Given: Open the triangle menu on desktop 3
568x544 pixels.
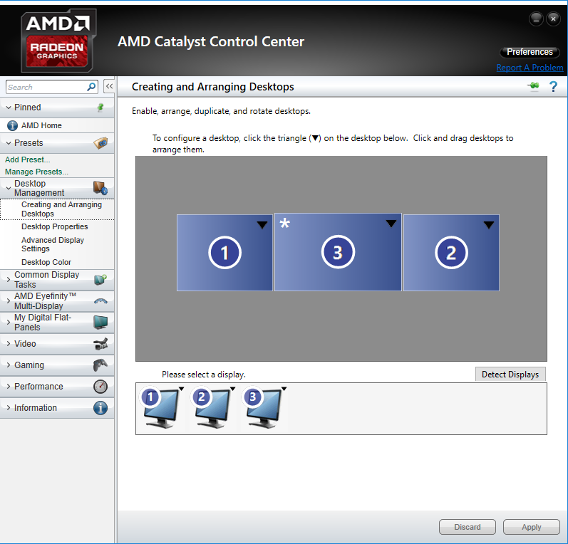Looking at the screenshot, I should [x=391, y=224].
